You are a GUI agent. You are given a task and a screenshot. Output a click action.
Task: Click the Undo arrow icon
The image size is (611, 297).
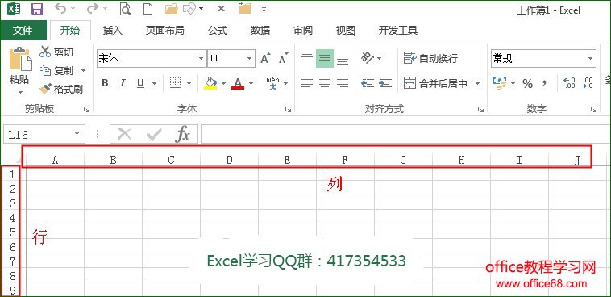point(60,8)
